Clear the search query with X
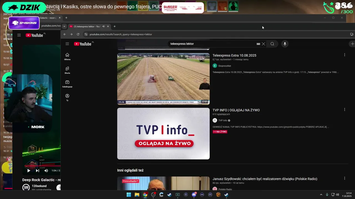The image size is (355, 199). [x=263, y=44]
